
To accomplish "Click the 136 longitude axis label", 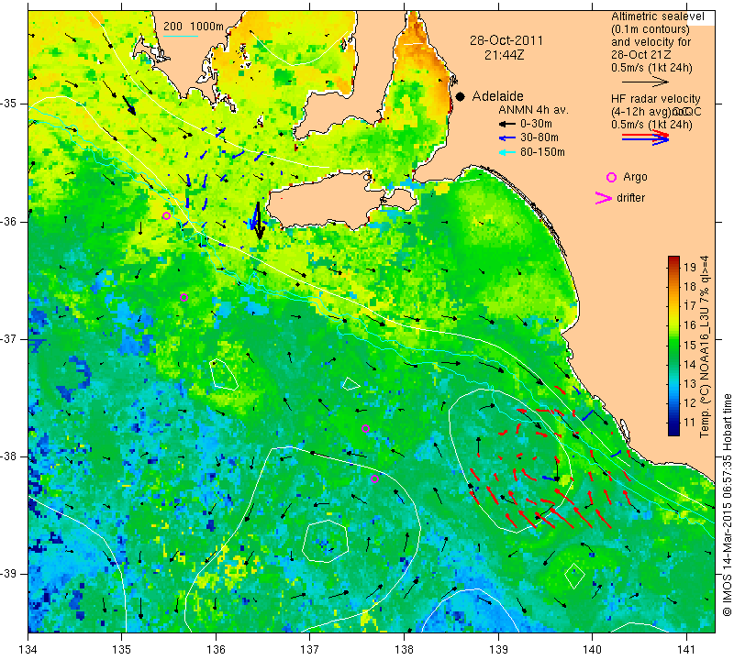I will (216, 649).
